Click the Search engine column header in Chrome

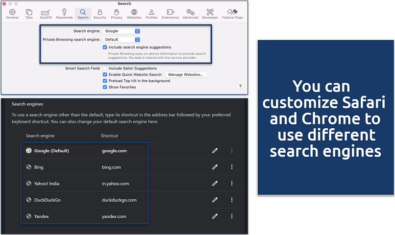coord(40,136)
